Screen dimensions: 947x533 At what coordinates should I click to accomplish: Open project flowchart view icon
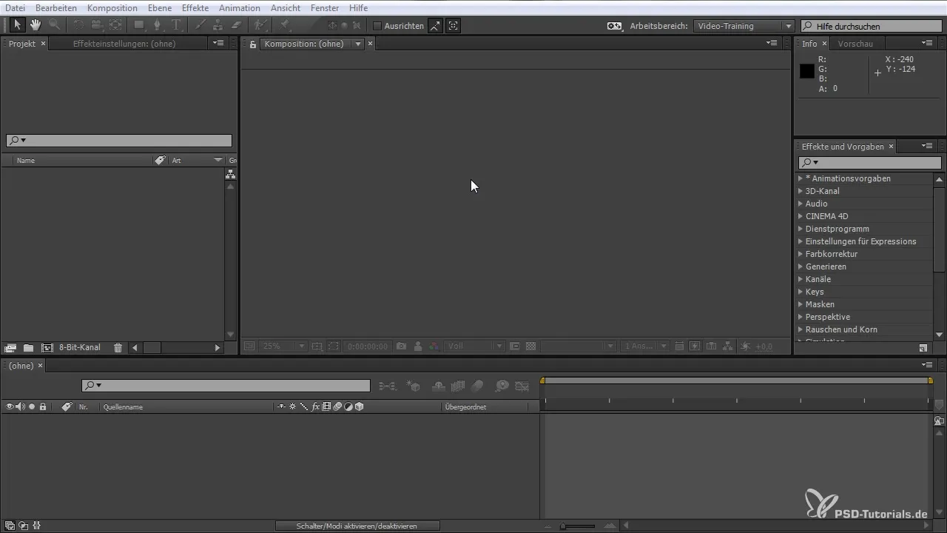tap(231, 175)
